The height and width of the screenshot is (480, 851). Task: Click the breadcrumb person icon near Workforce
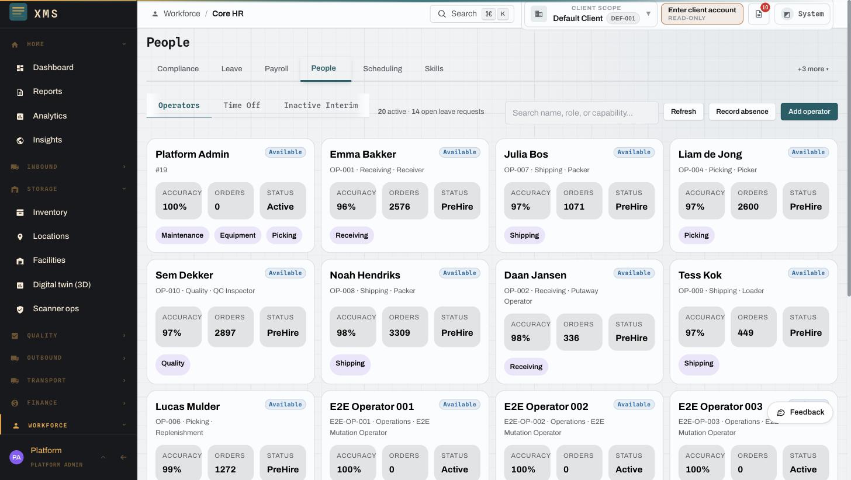coord(155,14)
